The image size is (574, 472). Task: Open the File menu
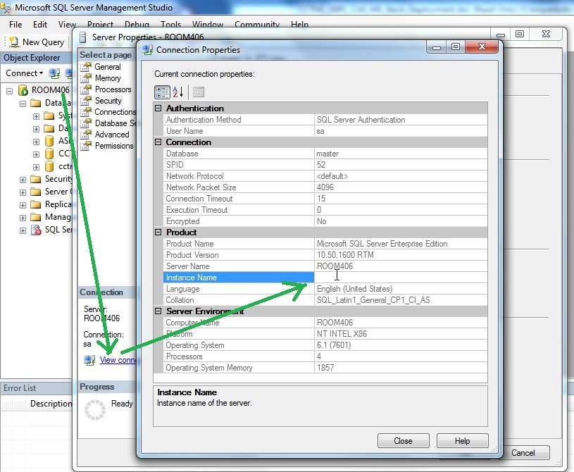(15, 25)
